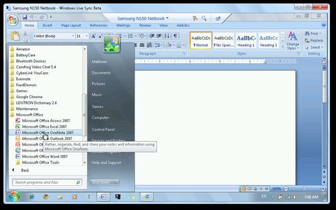Image resolution: width=336 pixels, height=210 pixels.
Task: Click the user account picture in Start menu
Action: [x=111, y=44]
